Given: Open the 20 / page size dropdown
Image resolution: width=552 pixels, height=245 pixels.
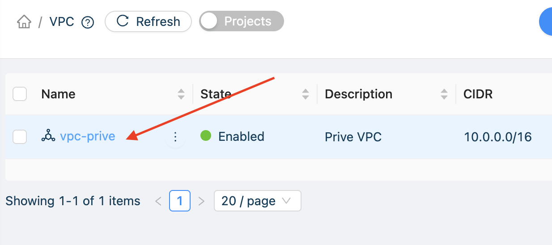Looking at the screenshot, I should coord(258,201).
